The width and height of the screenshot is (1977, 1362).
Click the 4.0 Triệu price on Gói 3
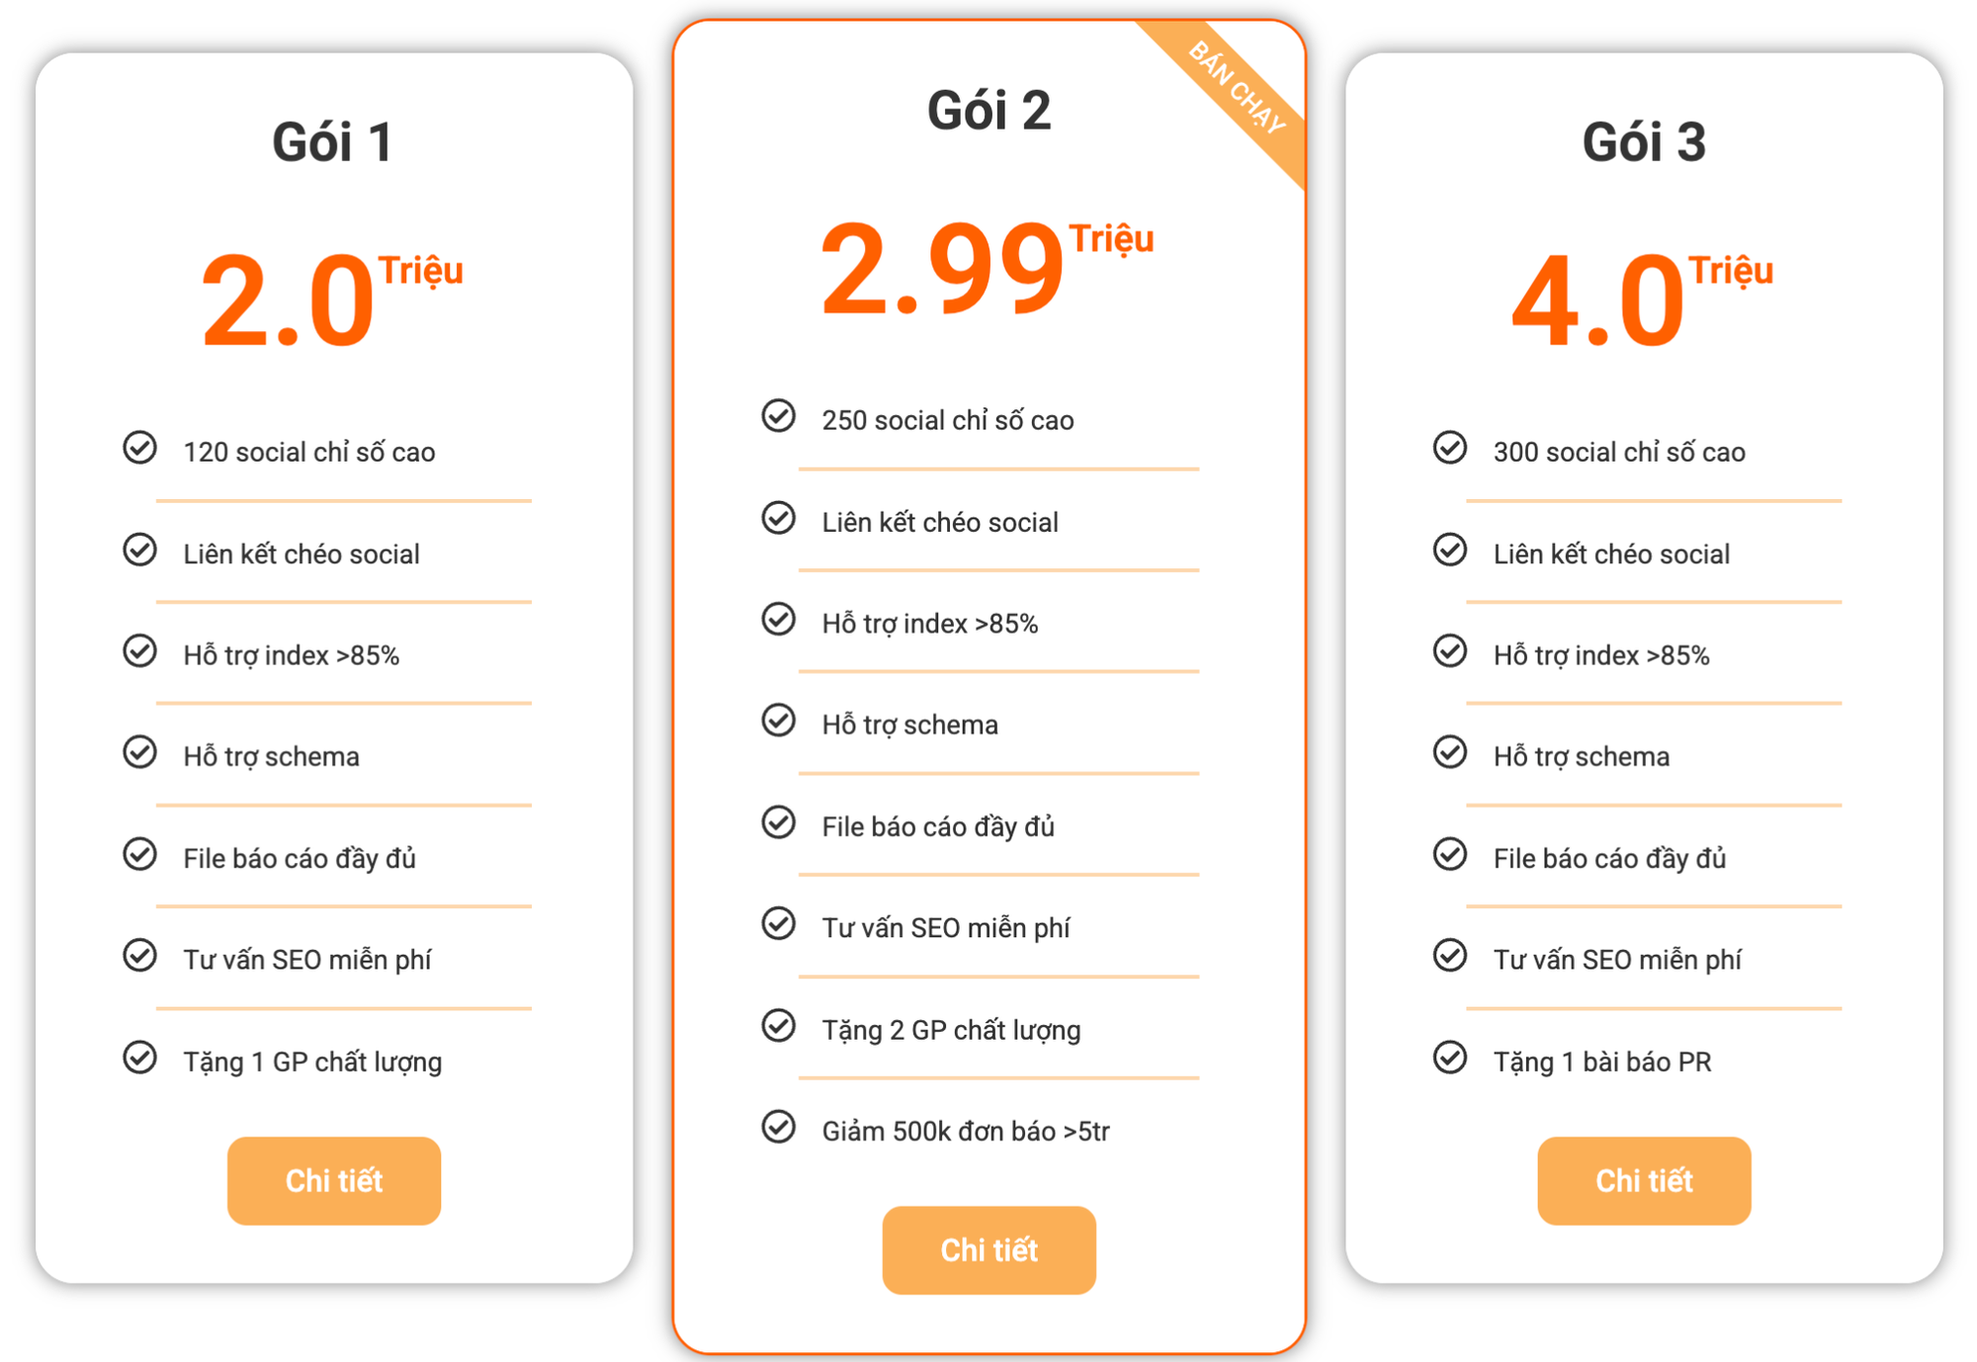1642,298
